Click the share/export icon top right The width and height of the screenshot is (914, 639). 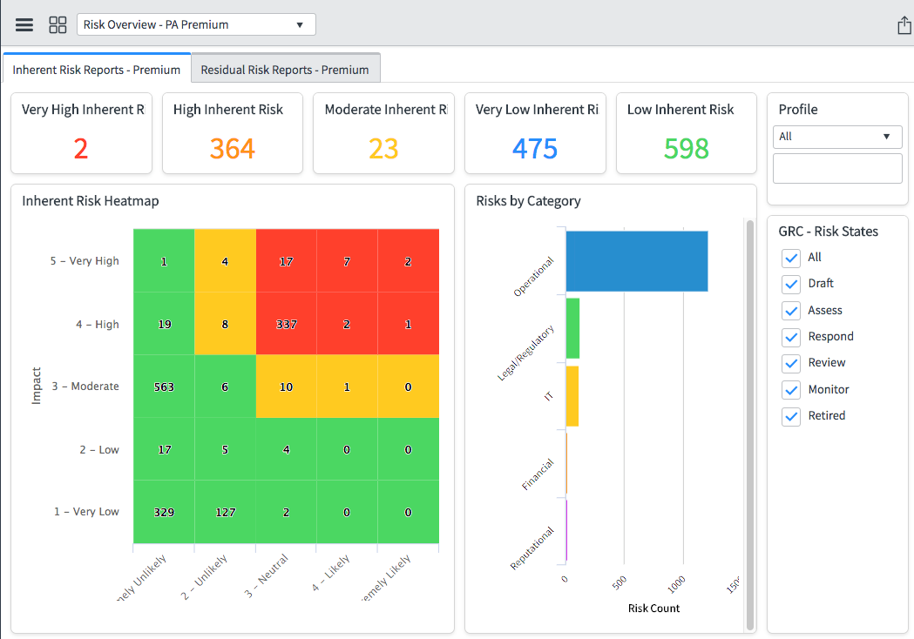(904, 24)
